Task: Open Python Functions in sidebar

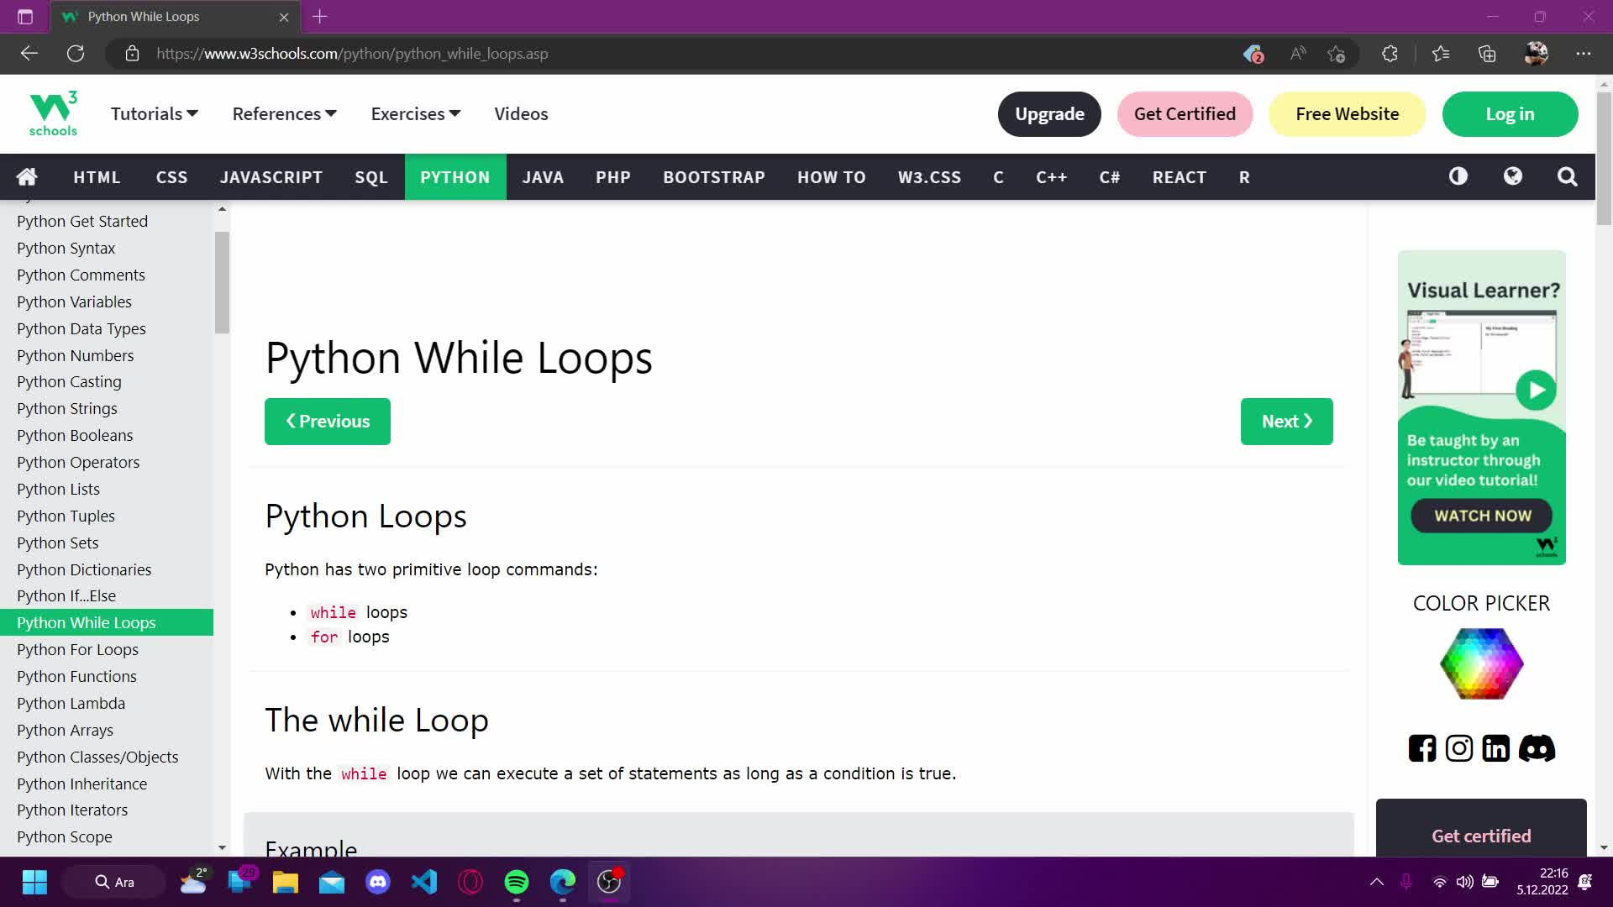Action: [107, 676]
